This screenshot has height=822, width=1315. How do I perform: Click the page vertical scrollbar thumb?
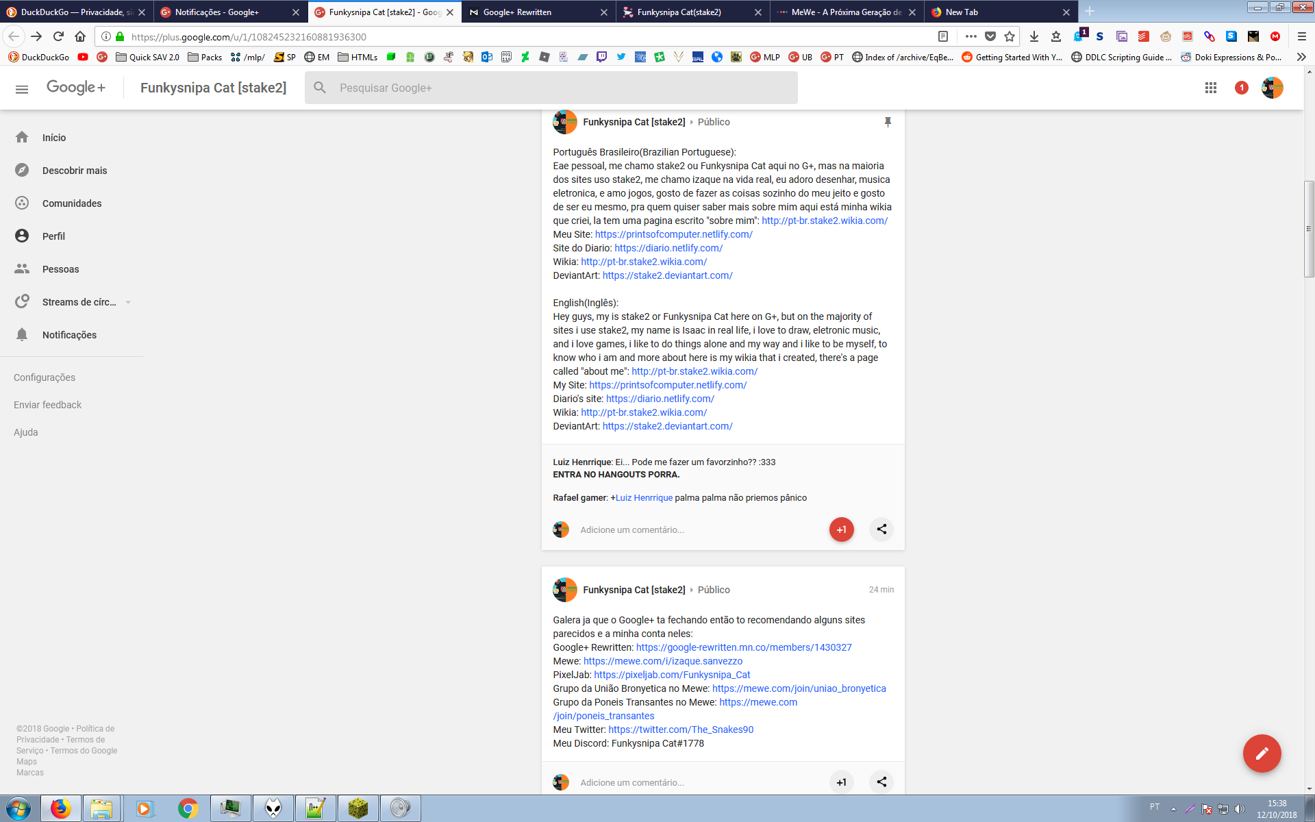tap(1309, 229)
